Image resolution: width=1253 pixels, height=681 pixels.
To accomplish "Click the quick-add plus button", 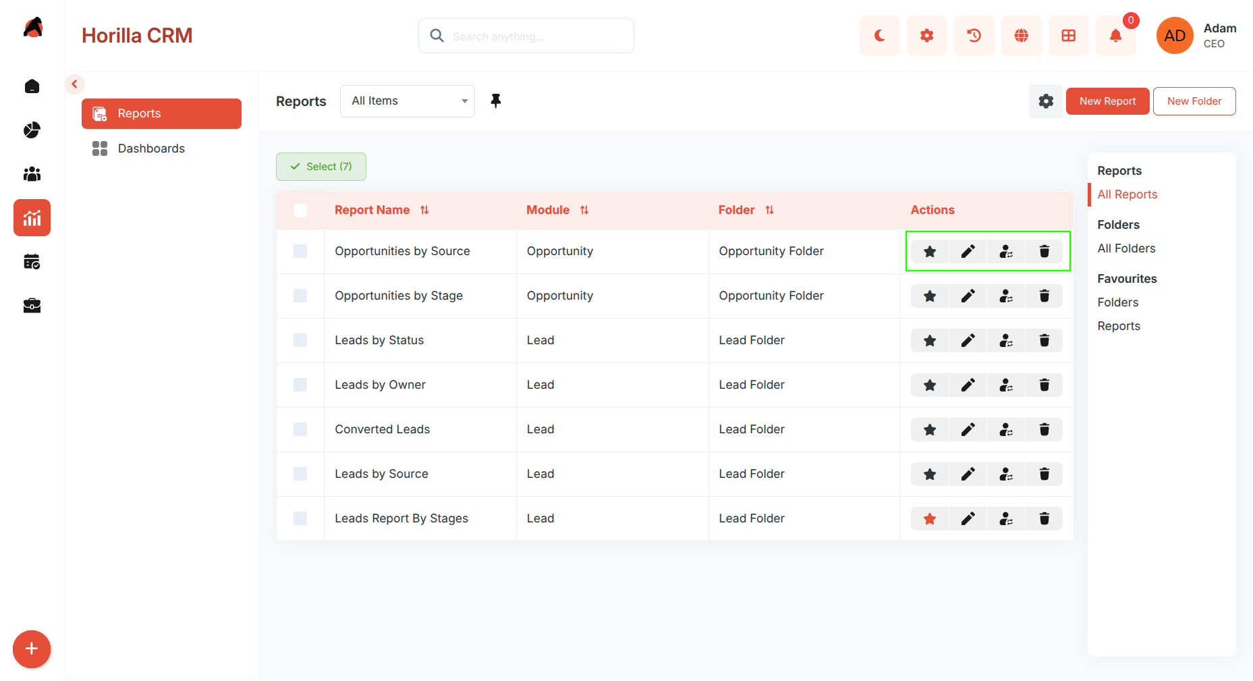I will 32,649.
